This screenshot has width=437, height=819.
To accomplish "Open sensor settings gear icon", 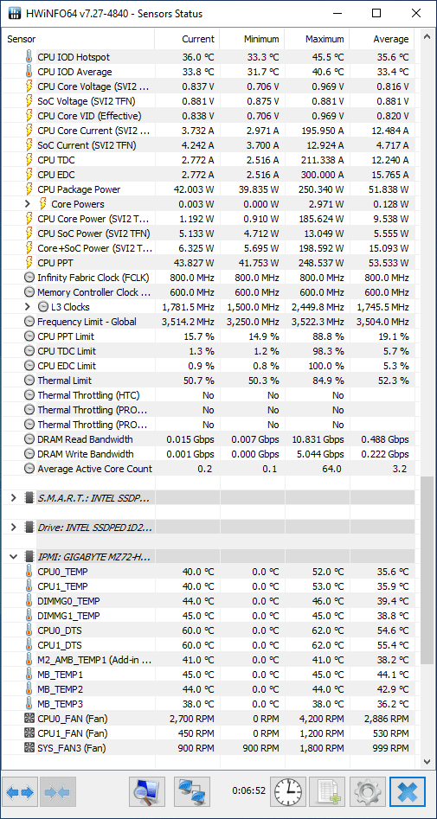I will pos(367,792).
